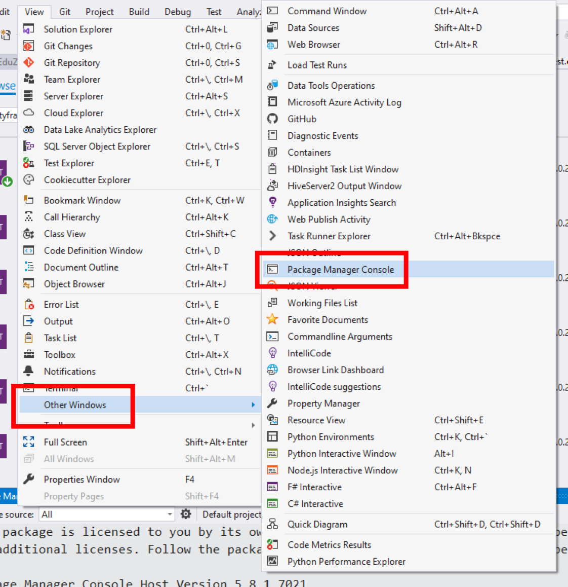The width and height of the screenshot is (568, 587).
Task: Open the Git menu
Action: coord(65,12)
